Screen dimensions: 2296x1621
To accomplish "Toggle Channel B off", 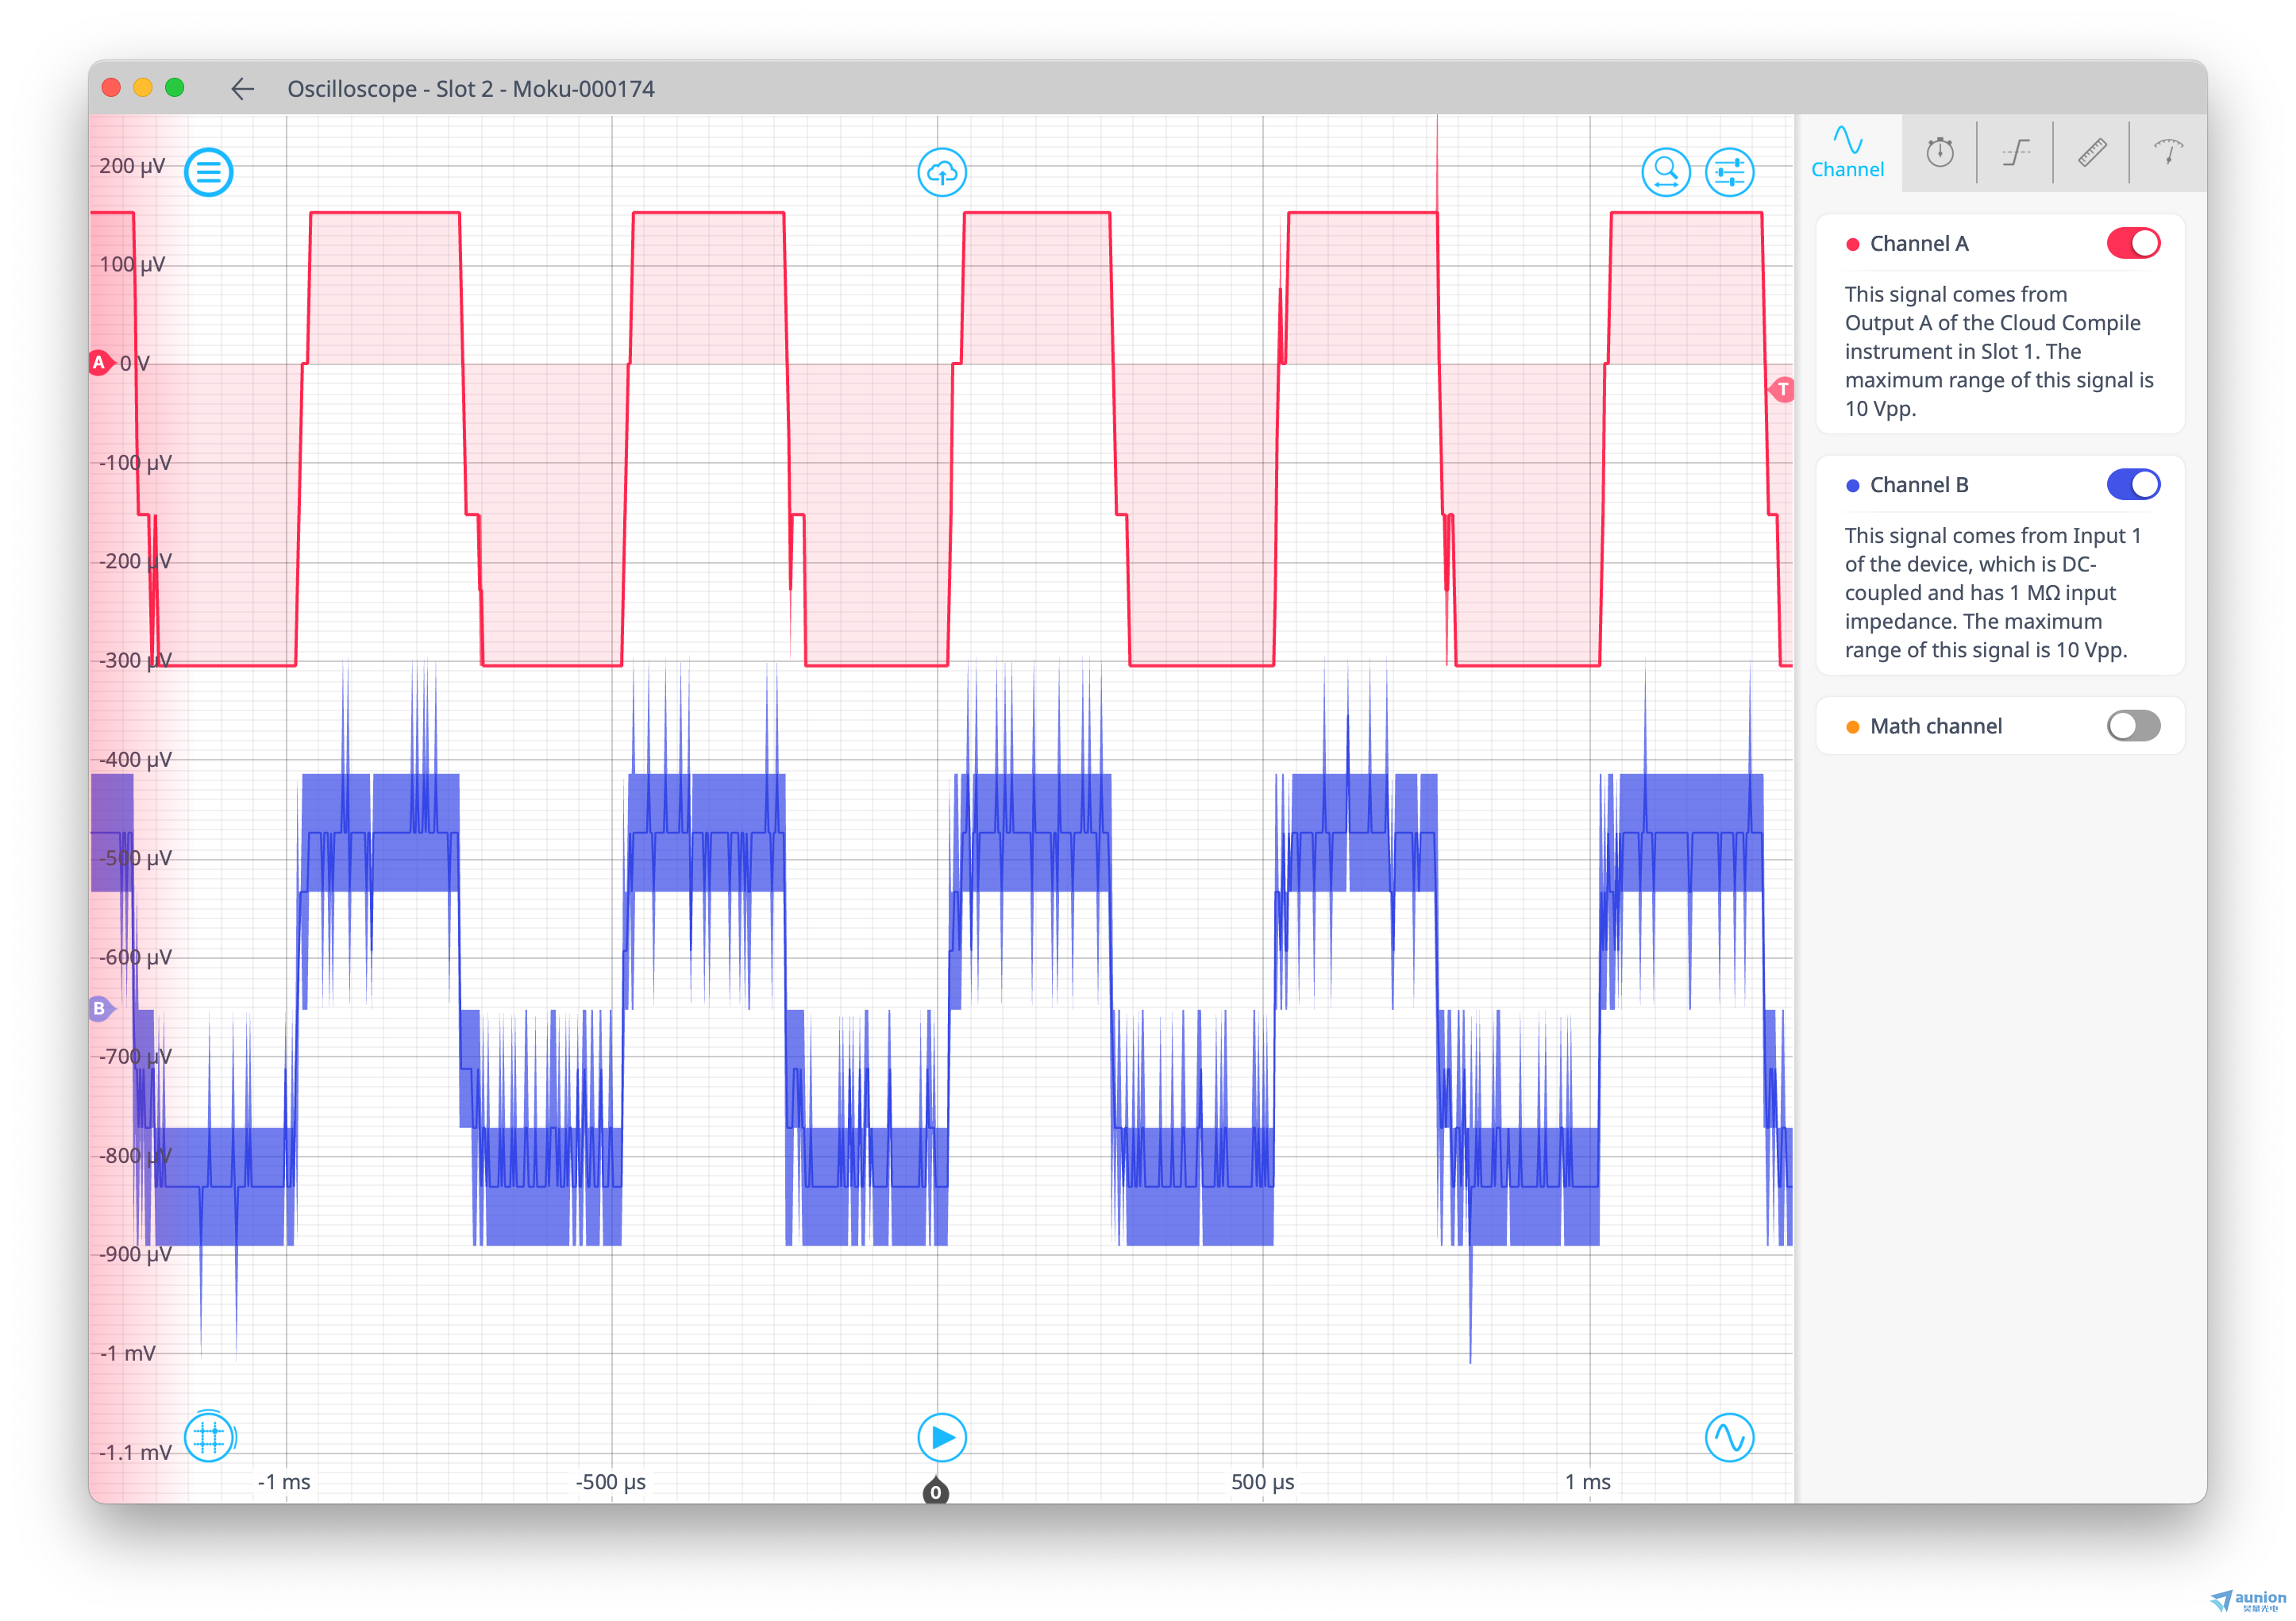I will click(2133, 485).
